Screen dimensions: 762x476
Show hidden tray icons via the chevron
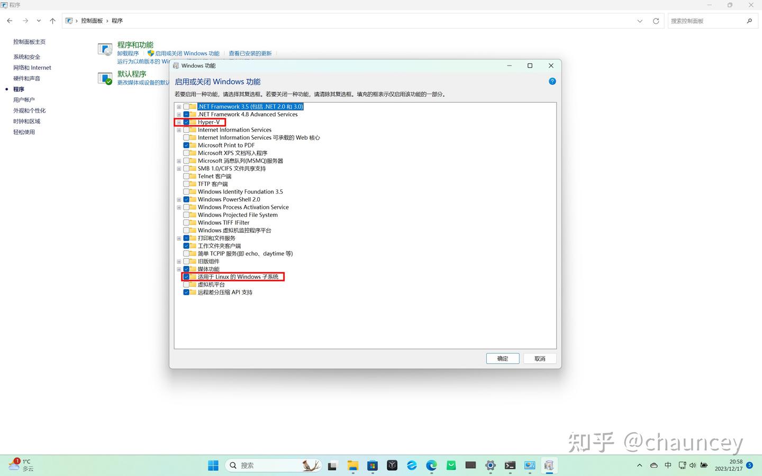tap(640, 465)
